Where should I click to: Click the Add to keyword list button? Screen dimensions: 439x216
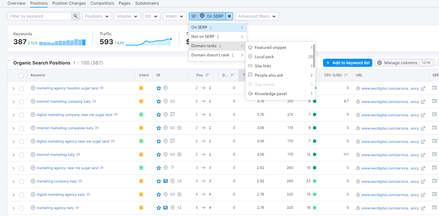coord(347,62)
